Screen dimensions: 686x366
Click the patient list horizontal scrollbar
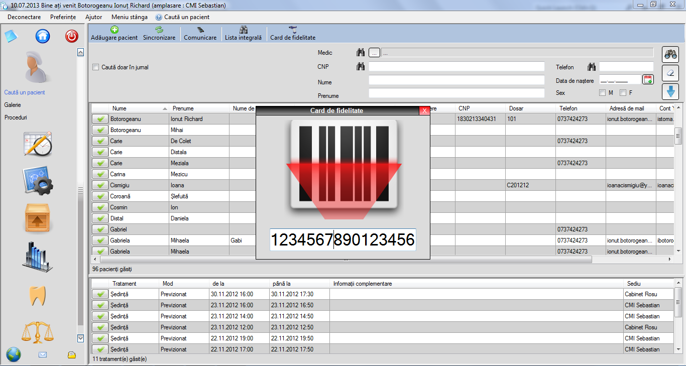point(346,260)
